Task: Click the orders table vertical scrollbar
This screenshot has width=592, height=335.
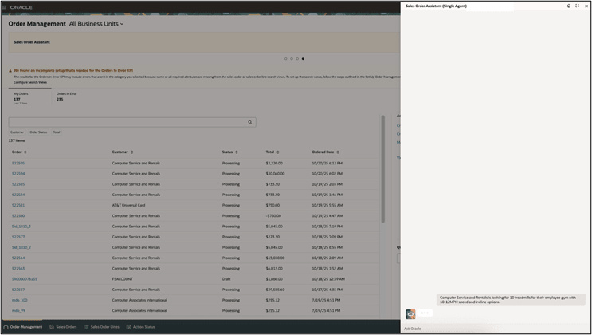Action: tap(382, 168)
